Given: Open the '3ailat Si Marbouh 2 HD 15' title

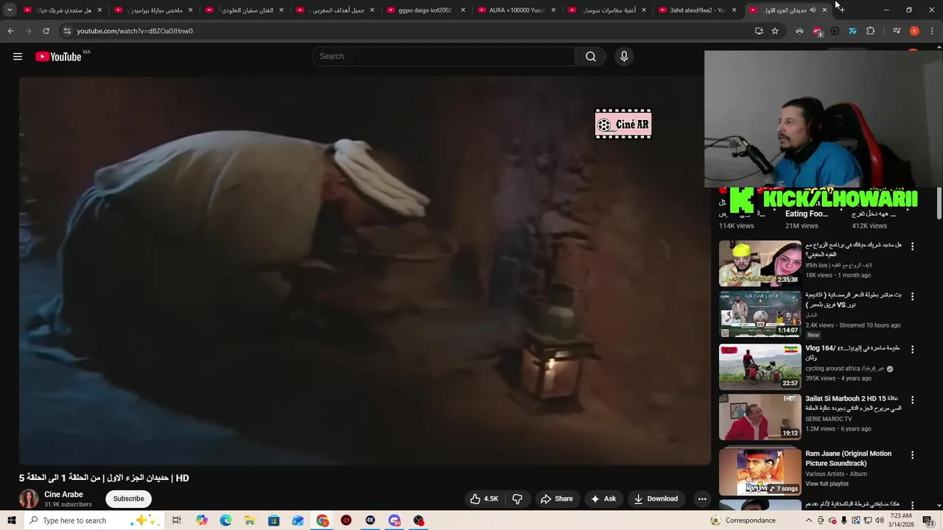Looking at the screenshot, I should [x=853, y=403].
